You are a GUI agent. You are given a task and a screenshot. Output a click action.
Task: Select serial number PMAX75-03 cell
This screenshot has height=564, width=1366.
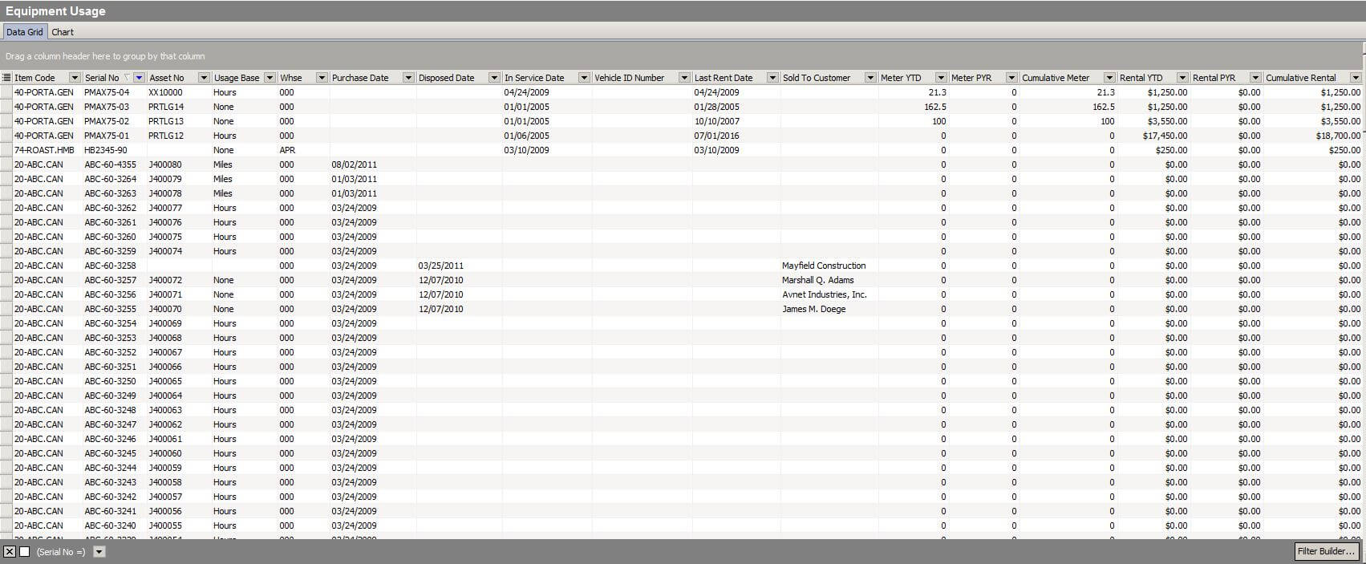tap(115, 107)
